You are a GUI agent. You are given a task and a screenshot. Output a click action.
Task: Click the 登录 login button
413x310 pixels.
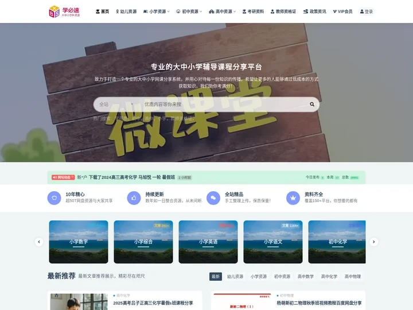coord(367,11)
